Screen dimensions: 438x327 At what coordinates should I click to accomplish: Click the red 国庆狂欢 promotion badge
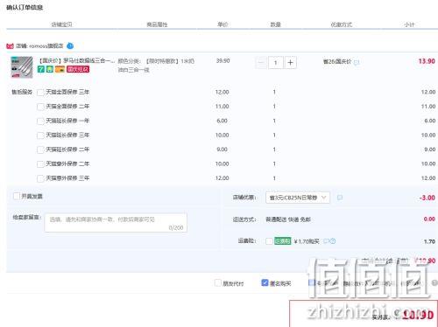tap(78, 69)
